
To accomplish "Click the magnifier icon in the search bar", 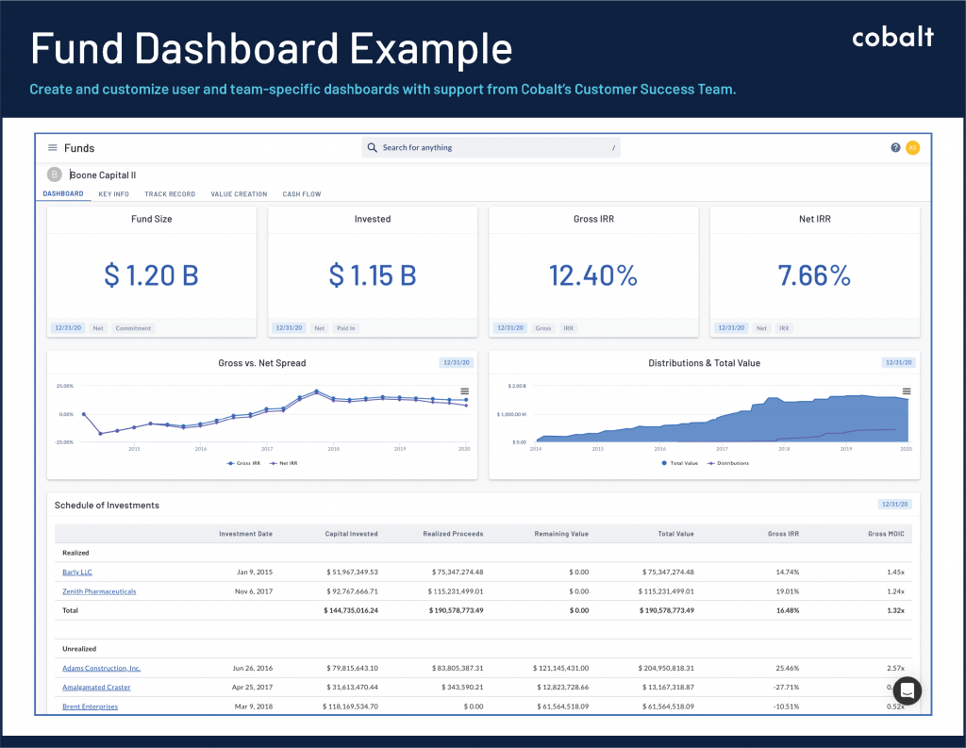I will [x=372, y=147].
